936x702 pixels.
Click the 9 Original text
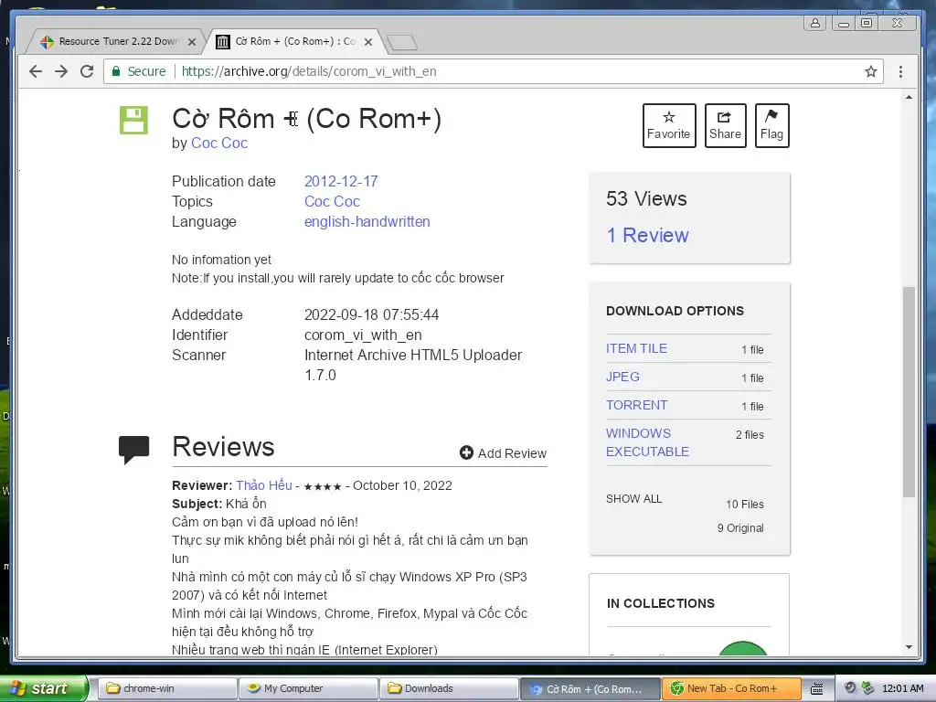pos(740,528)
